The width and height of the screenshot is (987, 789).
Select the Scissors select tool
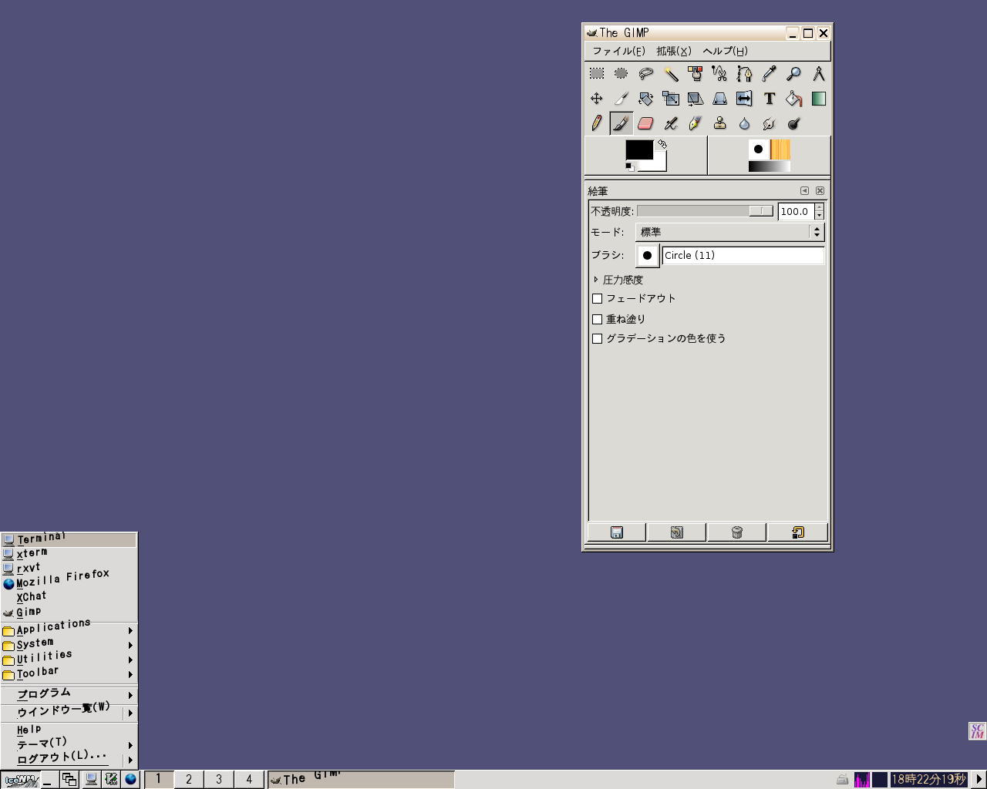click(720, 74)
